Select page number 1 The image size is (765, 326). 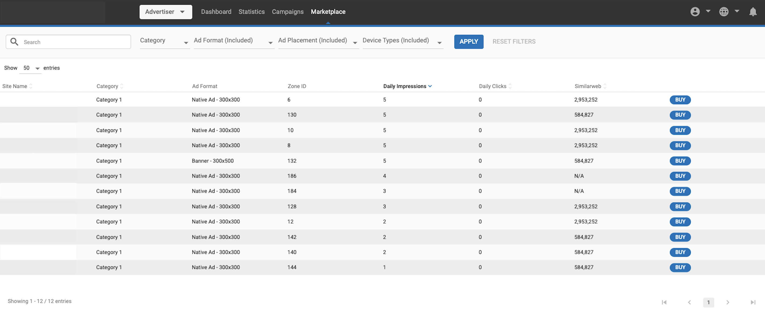tap(708, 302)
